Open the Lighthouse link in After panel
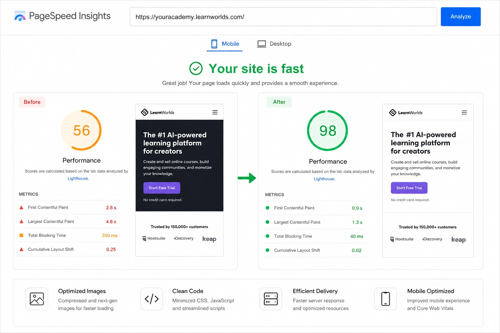This screenshot has width=500, height=333. coord(325,179)
